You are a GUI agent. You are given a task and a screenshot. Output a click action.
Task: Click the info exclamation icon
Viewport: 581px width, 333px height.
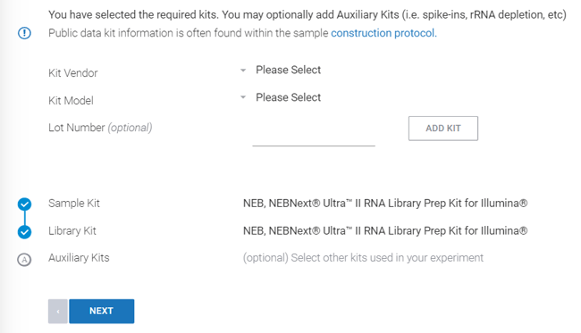(x=24, y=33)
